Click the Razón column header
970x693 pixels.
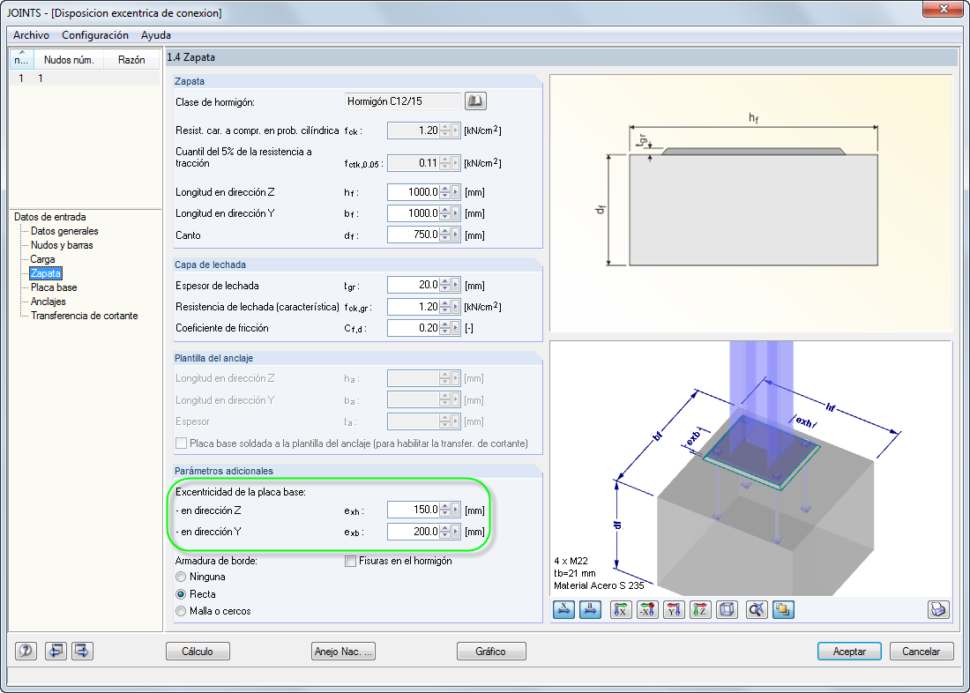pos(131,59)
